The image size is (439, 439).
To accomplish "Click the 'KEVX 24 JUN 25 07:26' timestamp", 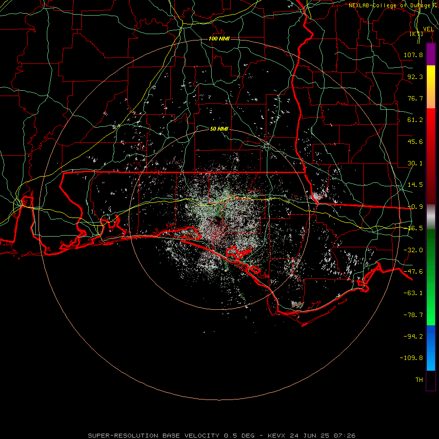I will [x=312, y=436].
